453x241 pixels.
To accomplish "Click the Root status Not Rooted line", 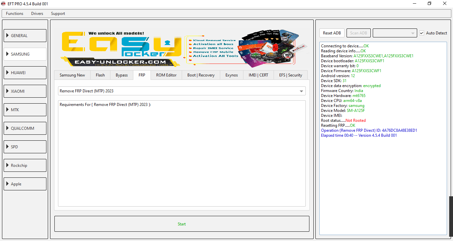I will pyautogui.click(x=343, y=120).
